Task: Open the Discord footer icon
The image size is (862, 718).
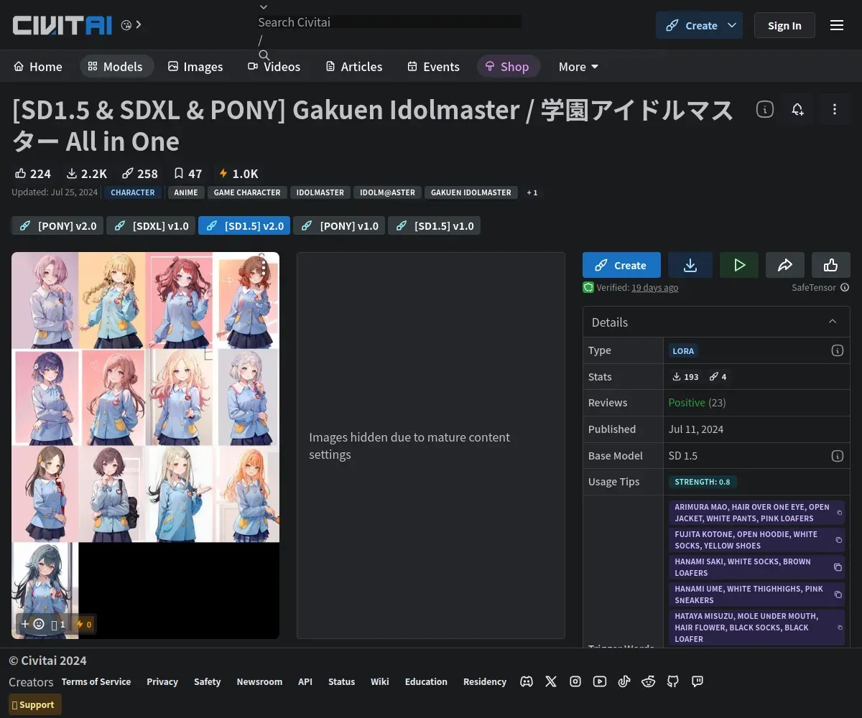Action: pyautogui.click(x=527, y=681)
